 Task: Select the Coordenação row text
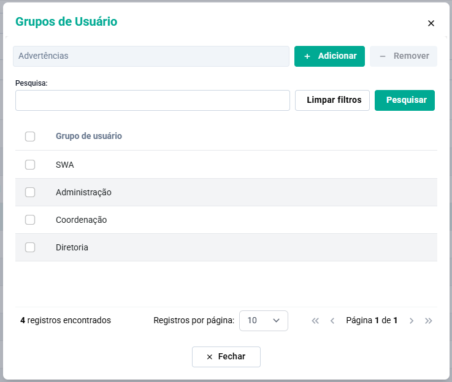coord(82,220)
